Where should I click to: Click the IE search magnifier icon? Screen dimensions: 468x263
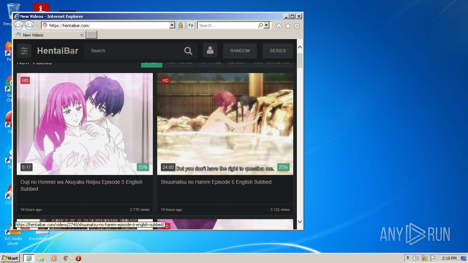point(260,26)
